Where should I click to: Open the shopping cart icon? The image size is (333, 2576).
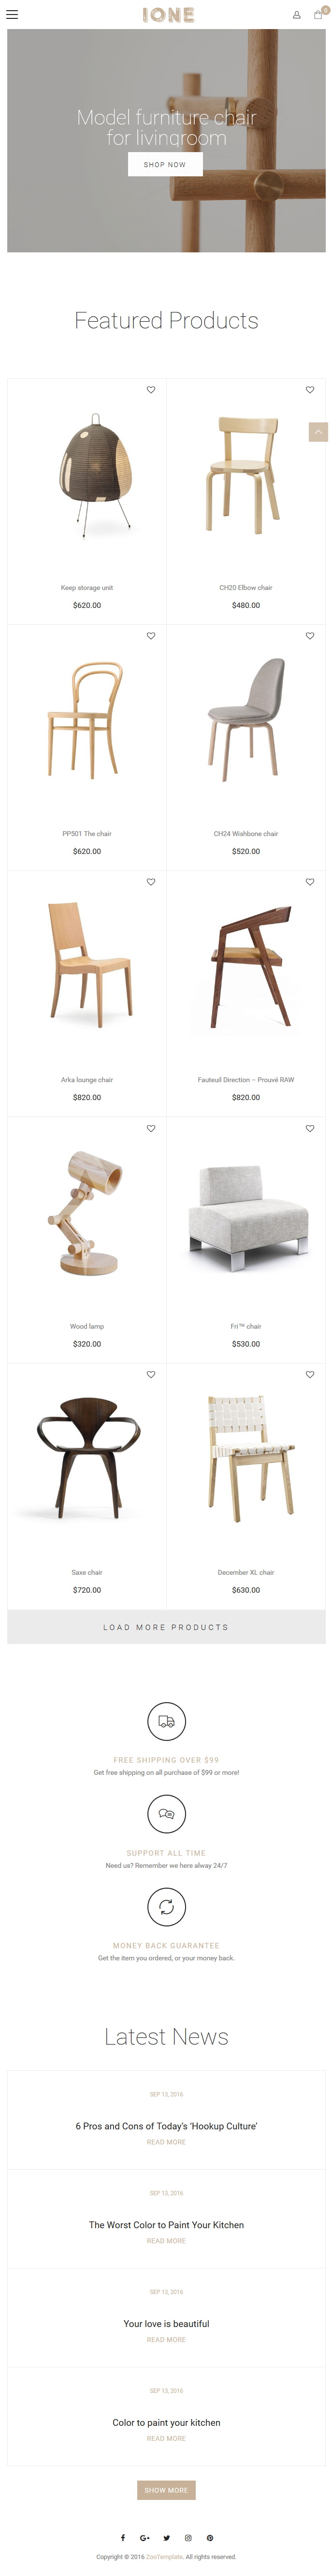tap(318, 15)
